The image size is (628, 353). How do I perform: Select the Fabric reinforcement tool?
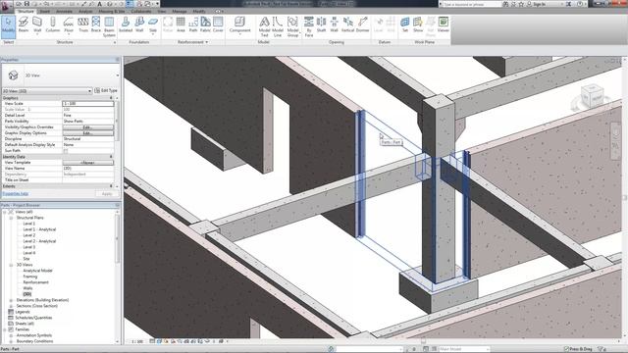[x=205, y=25]
